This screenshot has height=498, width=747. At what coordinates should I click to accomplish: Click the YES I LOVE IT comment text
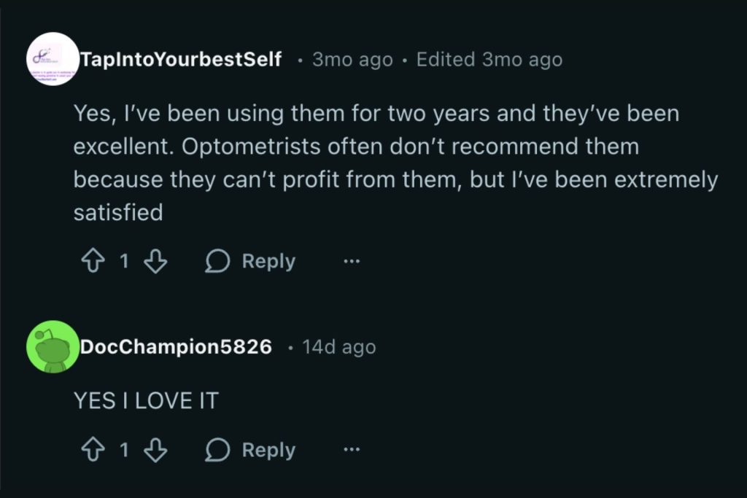(146, 400)
